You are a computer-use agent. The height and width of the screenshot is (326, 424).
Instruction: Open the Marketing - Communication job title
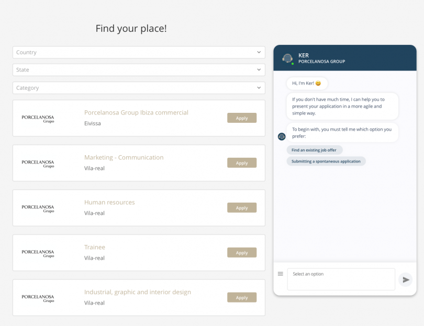click(124, 157)
